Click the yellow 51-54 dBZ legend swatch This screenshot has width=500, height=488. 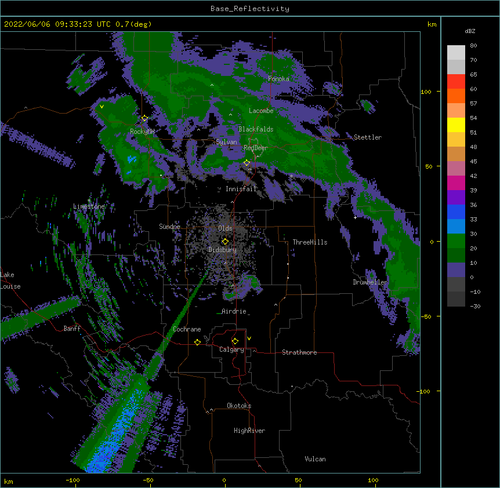pyautogui.click(x=456, y=125)
